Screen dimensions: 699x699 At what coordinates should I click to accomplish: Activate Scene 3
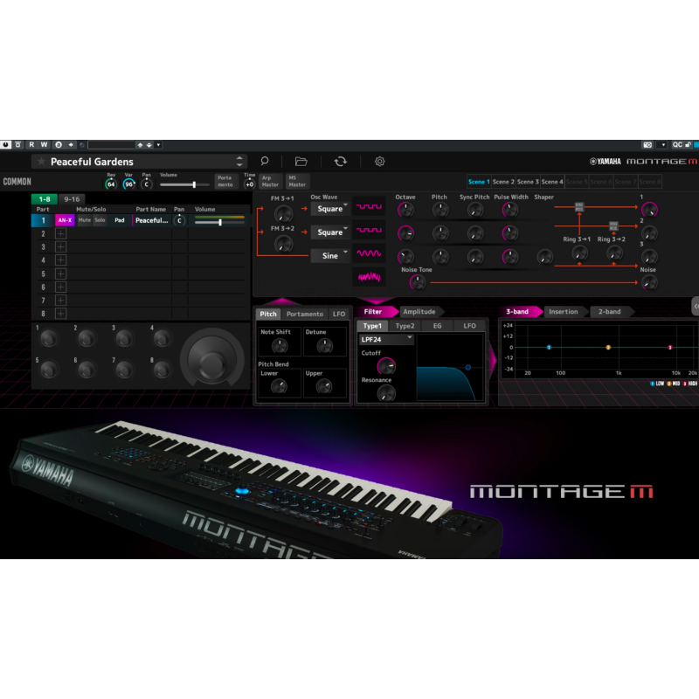[528, 182]
